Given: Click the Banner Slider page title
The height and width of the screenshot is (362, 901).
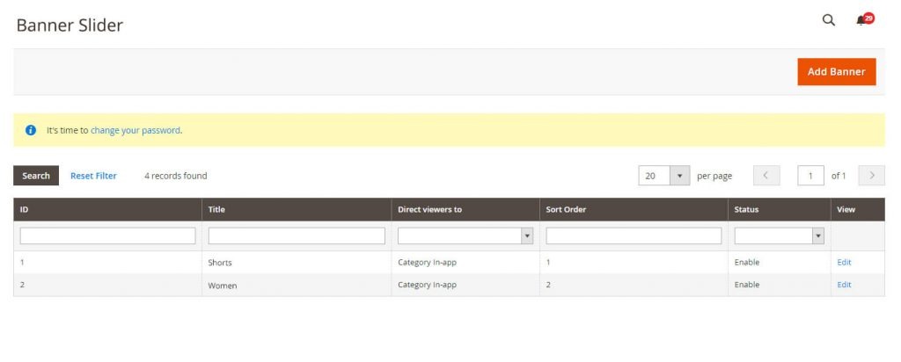Looking at the screenshot, I should click(70, 25).
